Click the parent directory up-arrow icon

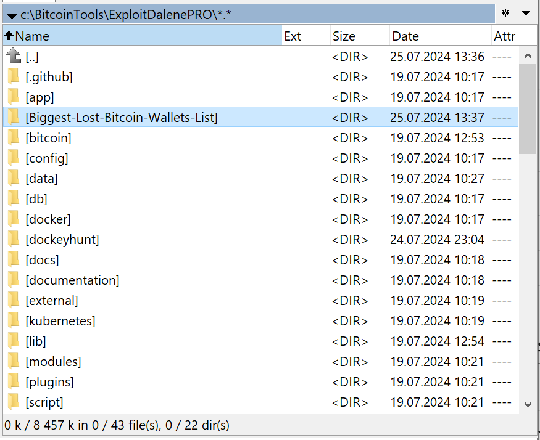click(x=14, y=55)
